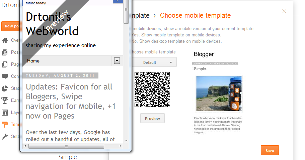
Task: Click the 'No. Show desktop template on mobile devices' option
Action: (x=177, y=41)
